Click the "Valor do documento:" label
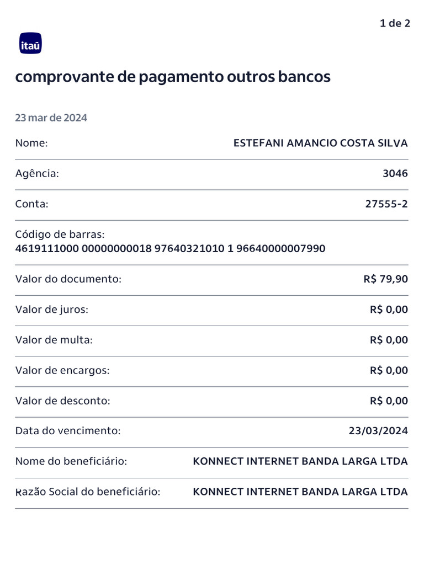 [68, 279]
